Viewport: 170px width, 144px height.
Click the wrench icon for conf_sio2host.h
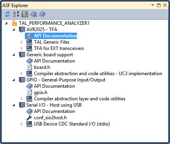click(x=29, y=118)
